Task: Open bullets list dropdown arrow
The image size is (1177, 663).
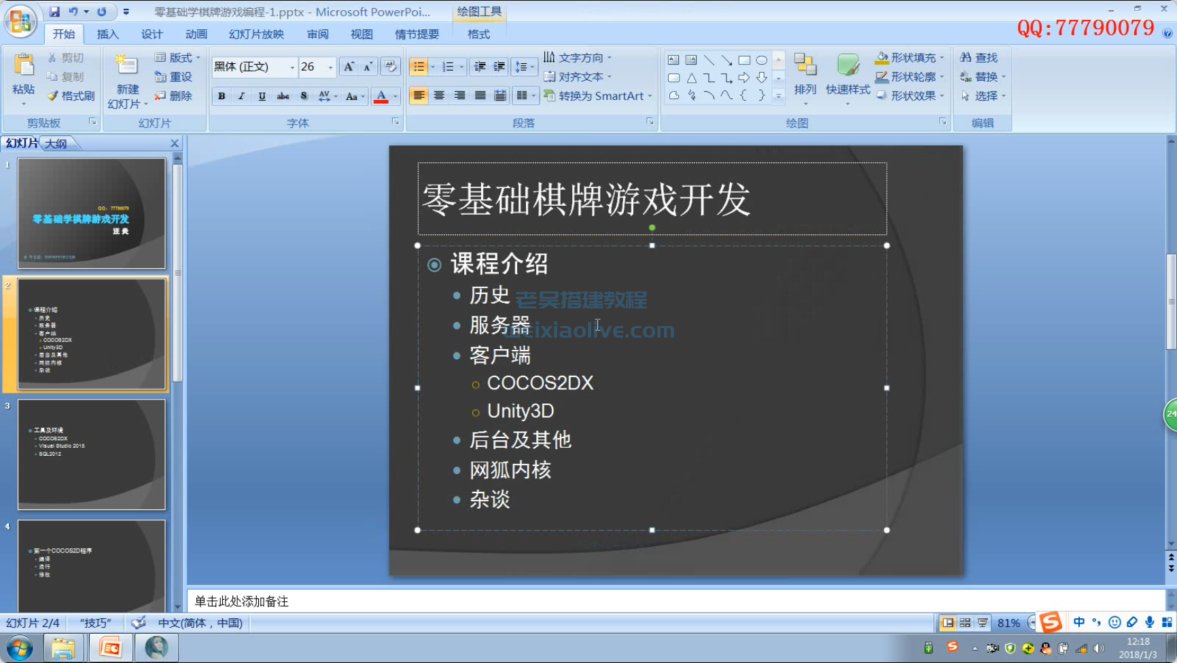Action: point(433,67)
